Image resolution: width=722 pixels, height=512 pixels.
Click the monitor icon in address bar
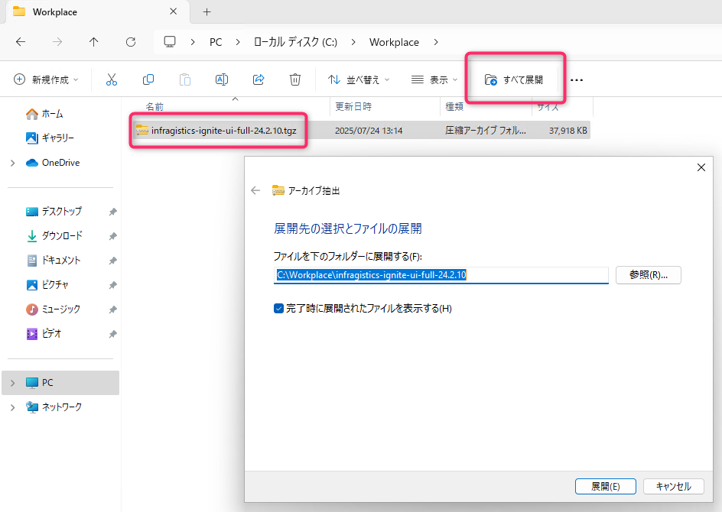(170, 42)
